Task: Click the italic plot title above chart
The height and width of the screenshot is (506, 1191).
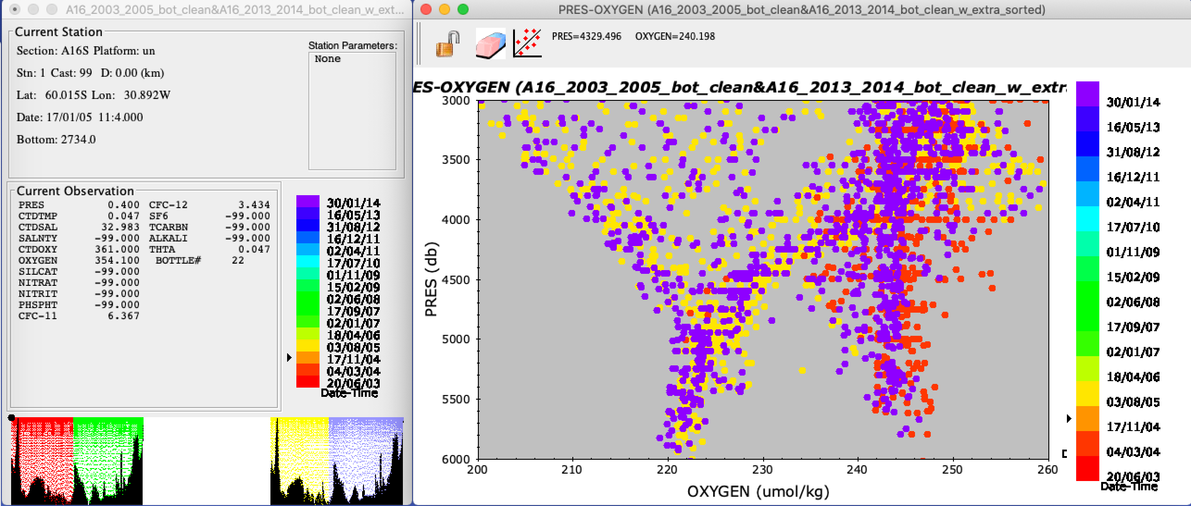Action: [740, 87]
